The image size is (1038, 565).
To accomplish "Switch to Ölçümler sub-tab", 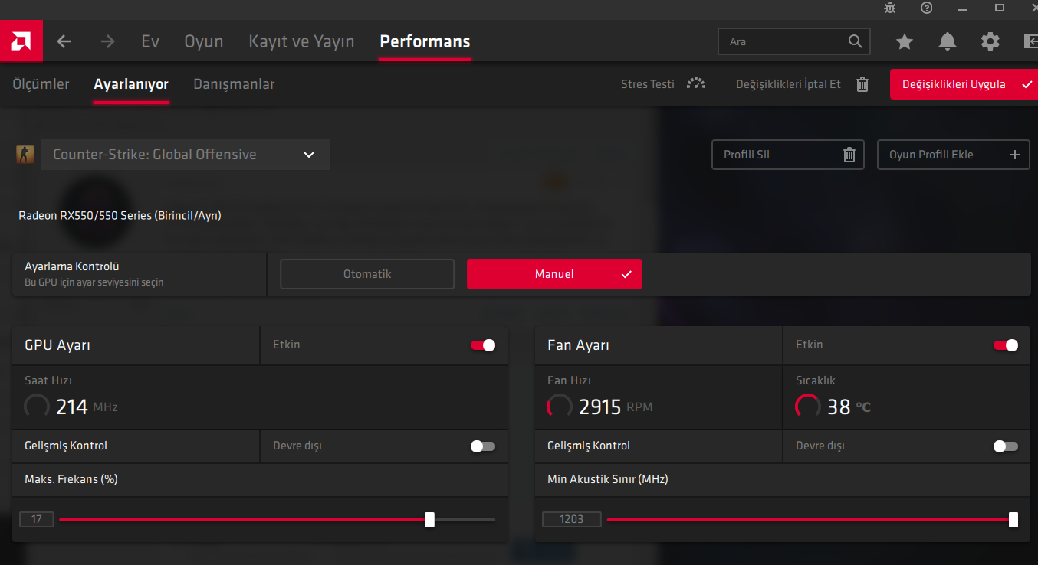I will tap(41, 84).
